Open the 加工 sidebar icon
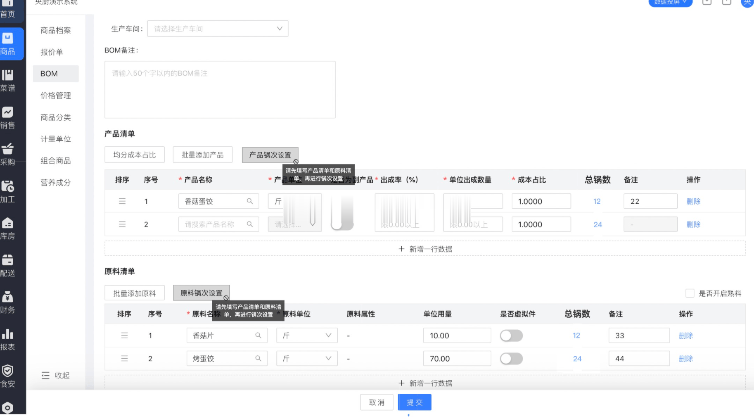754x417 pixels. pyautogui.click(x=8, y=186)
